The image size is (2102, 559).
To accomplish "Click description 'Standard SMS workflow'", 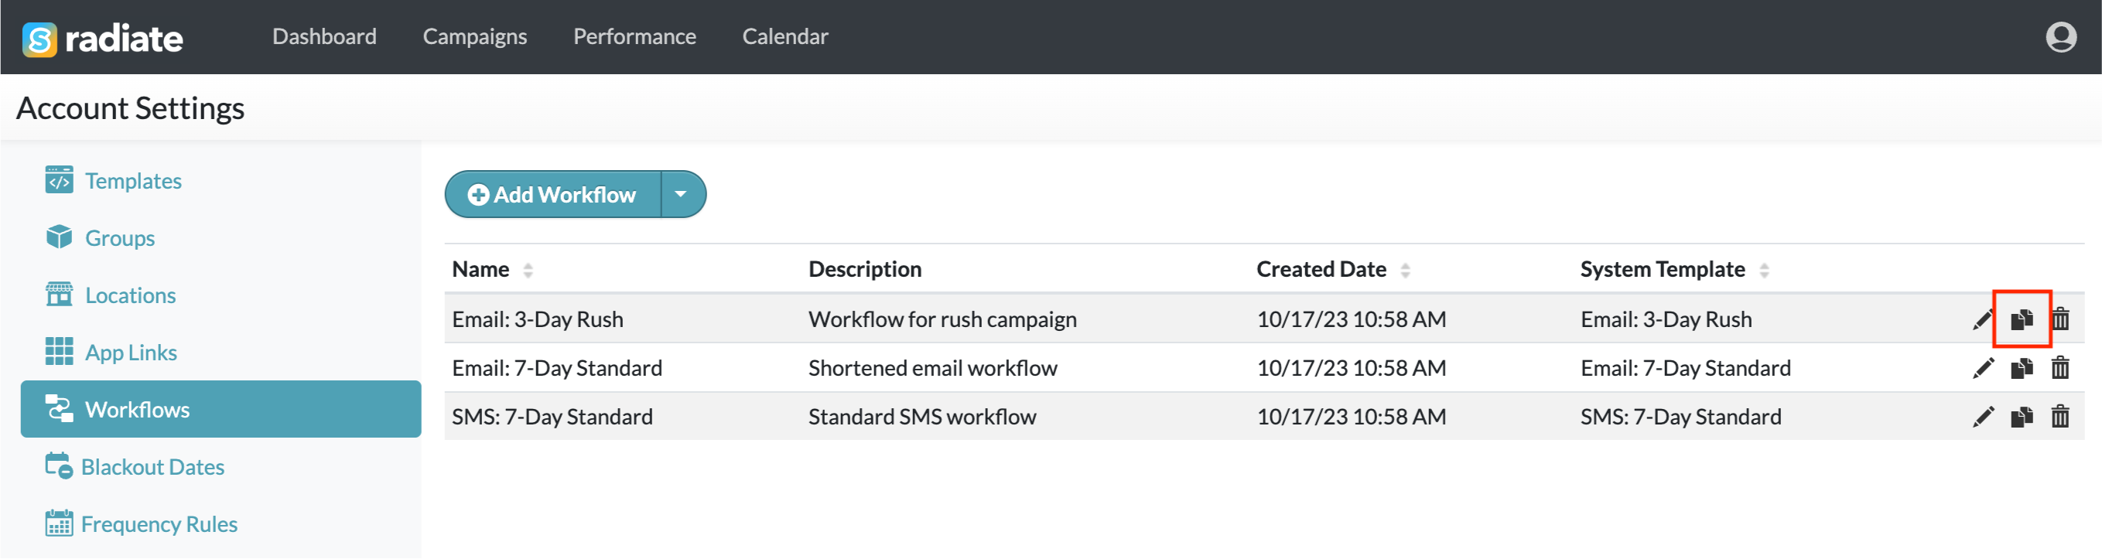I will [x=921, y=417].
